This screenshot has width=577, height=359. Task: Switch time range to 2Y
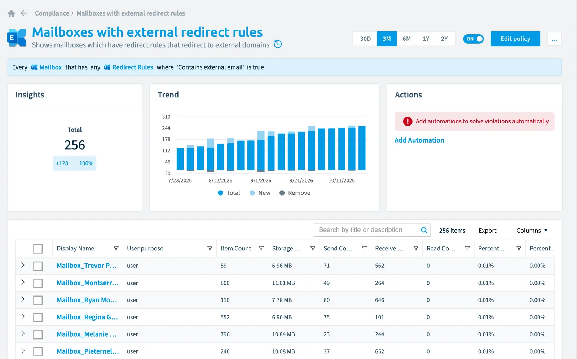tap(445, 39)
